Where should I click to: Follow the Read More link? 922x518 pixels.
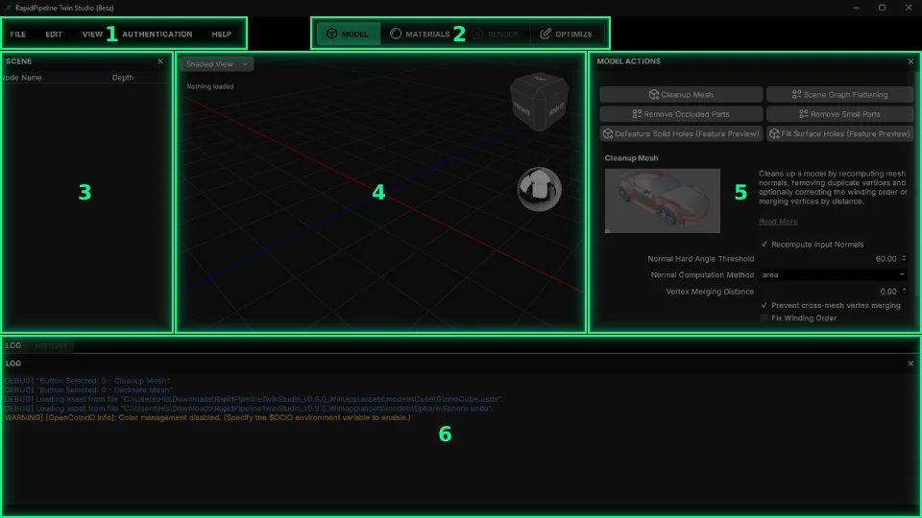(x=778, y=222)
